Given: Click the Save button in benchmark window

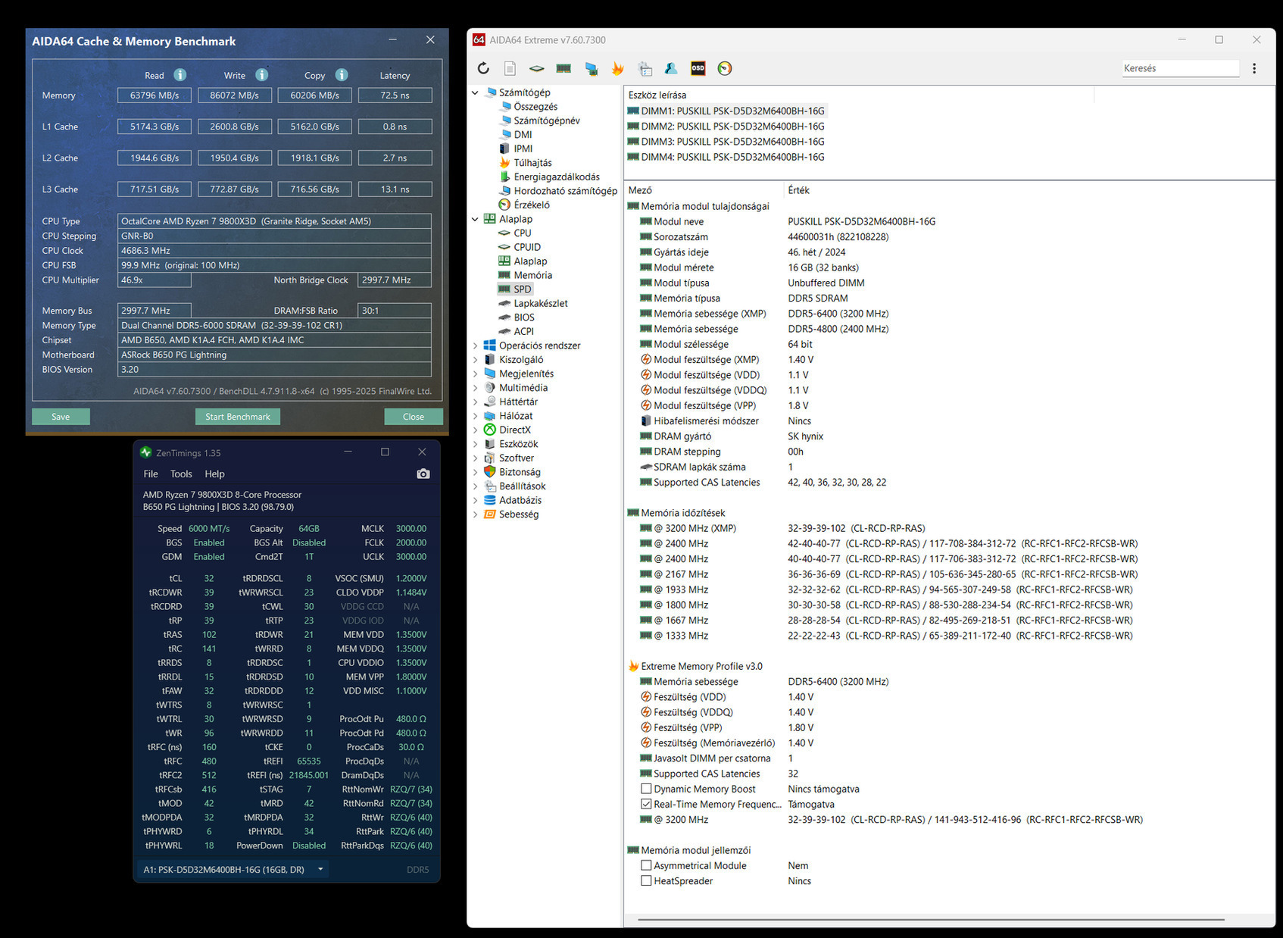Looking at the screenshot, I should coord(61,417).
